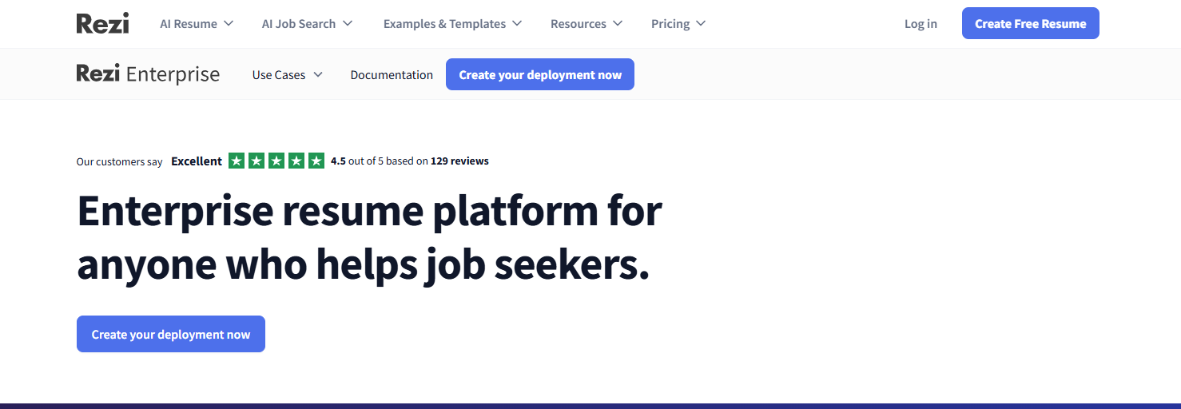Click the 4.5 out of 5 rating text

coord(357,161)
